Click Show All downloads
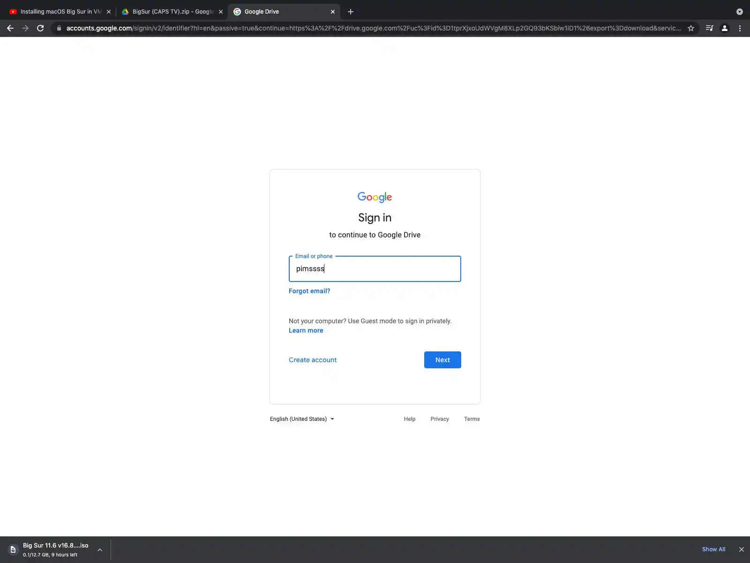The height and width of the screenshot is (563, 750). point(713,549)
